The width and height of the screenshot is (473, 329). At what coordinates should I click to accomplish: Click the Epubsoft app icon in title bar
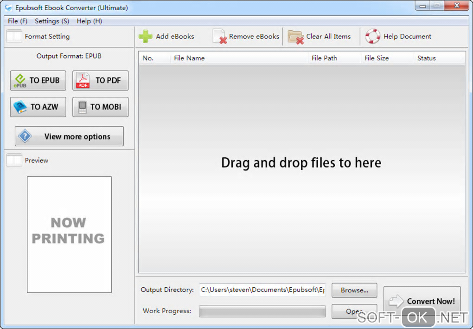coord(8,7)
